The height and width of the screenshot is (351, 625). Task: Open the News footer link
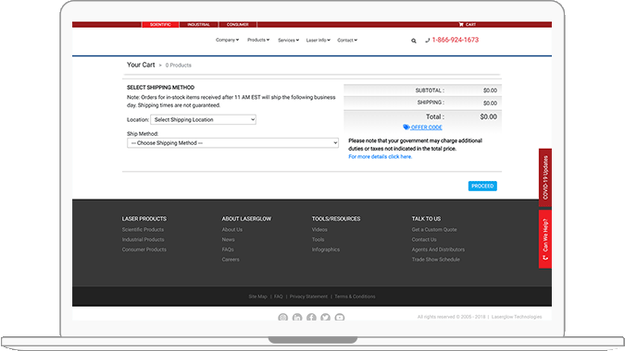(x=228, y=240)
